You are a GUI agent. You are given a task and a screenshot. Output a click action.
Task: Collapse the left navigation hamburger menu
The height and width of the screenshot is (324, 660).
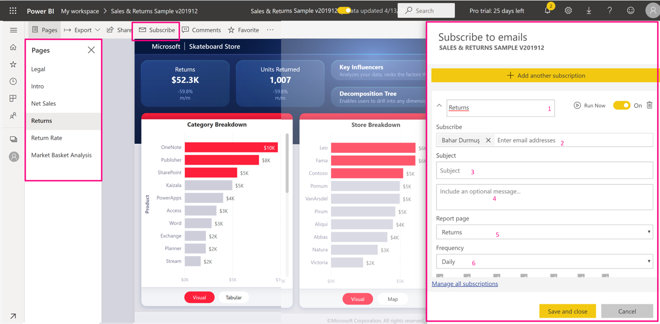[13, 30]
